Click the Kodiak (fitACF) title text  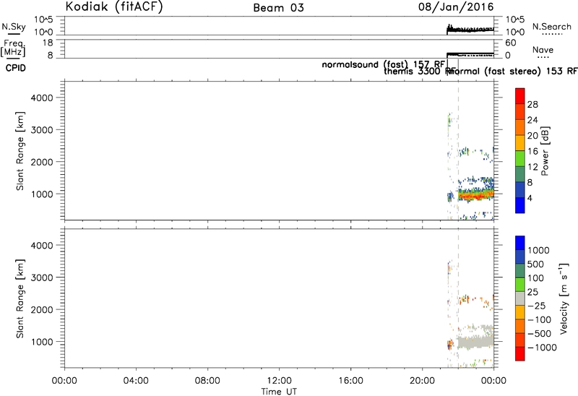coord(114,7)
